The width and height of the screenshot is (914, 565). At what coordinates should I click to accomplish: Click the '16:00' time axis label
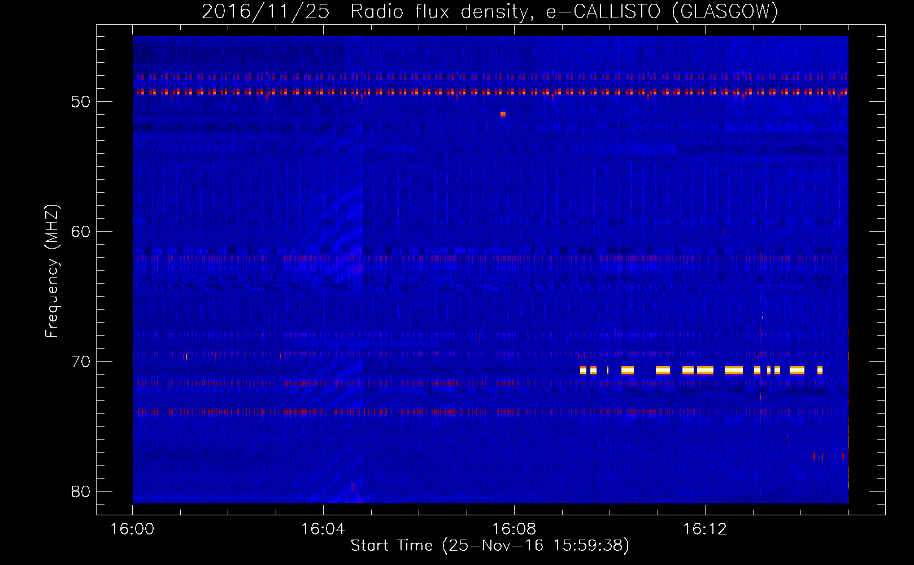pyautogui.click(x=132, y=529)
